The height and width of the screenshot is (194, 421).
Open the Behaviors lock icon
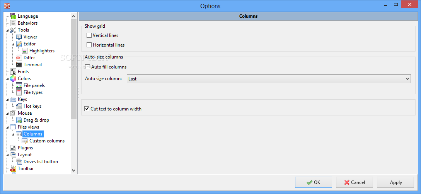tap(13, 23)
